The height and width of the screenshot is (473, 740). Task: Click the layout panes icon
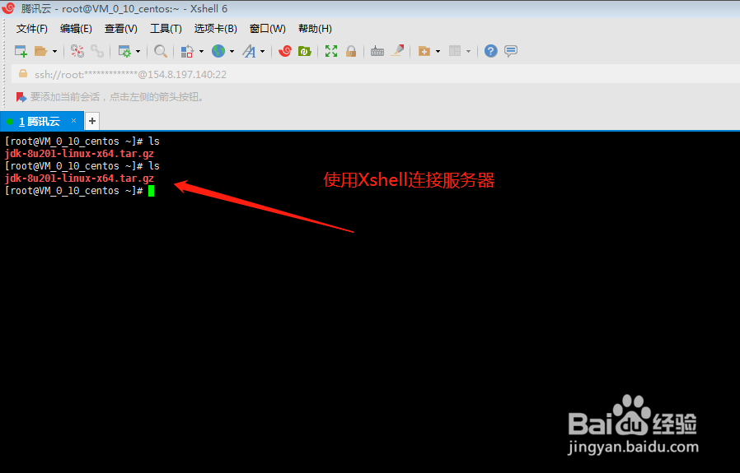[x=455, y=51]
